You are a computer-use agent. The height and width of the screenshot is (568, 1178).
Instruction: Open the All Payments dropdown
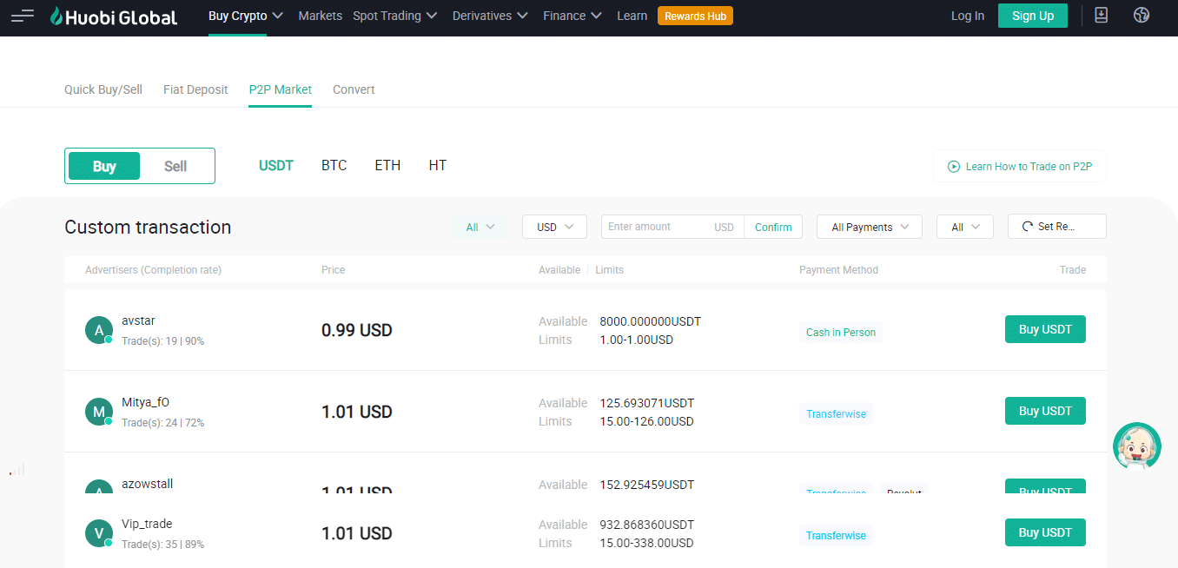(x=870, y=227)
